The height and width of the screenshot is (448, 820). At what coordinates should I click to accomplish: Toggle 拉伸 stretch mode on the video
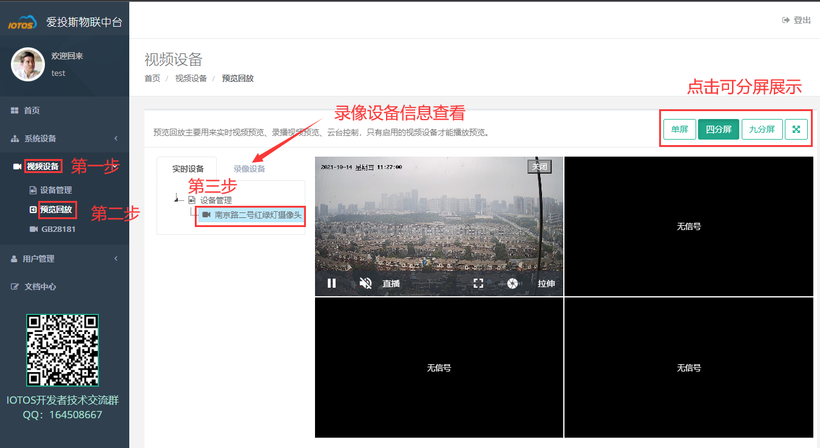point(546,283)
